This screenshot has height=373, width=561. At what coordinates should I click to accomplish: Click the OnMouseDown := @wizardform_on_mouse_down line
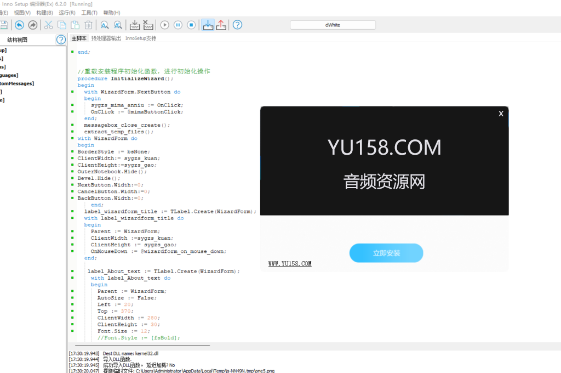(158, 251)
